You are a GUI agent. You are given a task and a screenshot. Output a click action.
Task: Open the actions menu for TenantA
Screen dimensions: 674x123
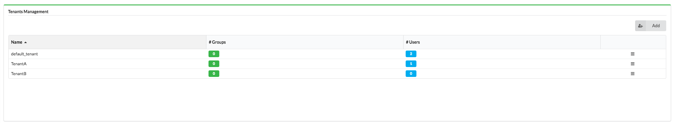(633, 64)
